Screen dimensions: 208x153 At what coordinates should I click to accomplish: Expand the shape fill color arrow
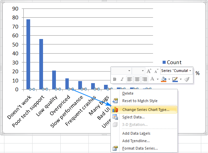pos(168,79)
